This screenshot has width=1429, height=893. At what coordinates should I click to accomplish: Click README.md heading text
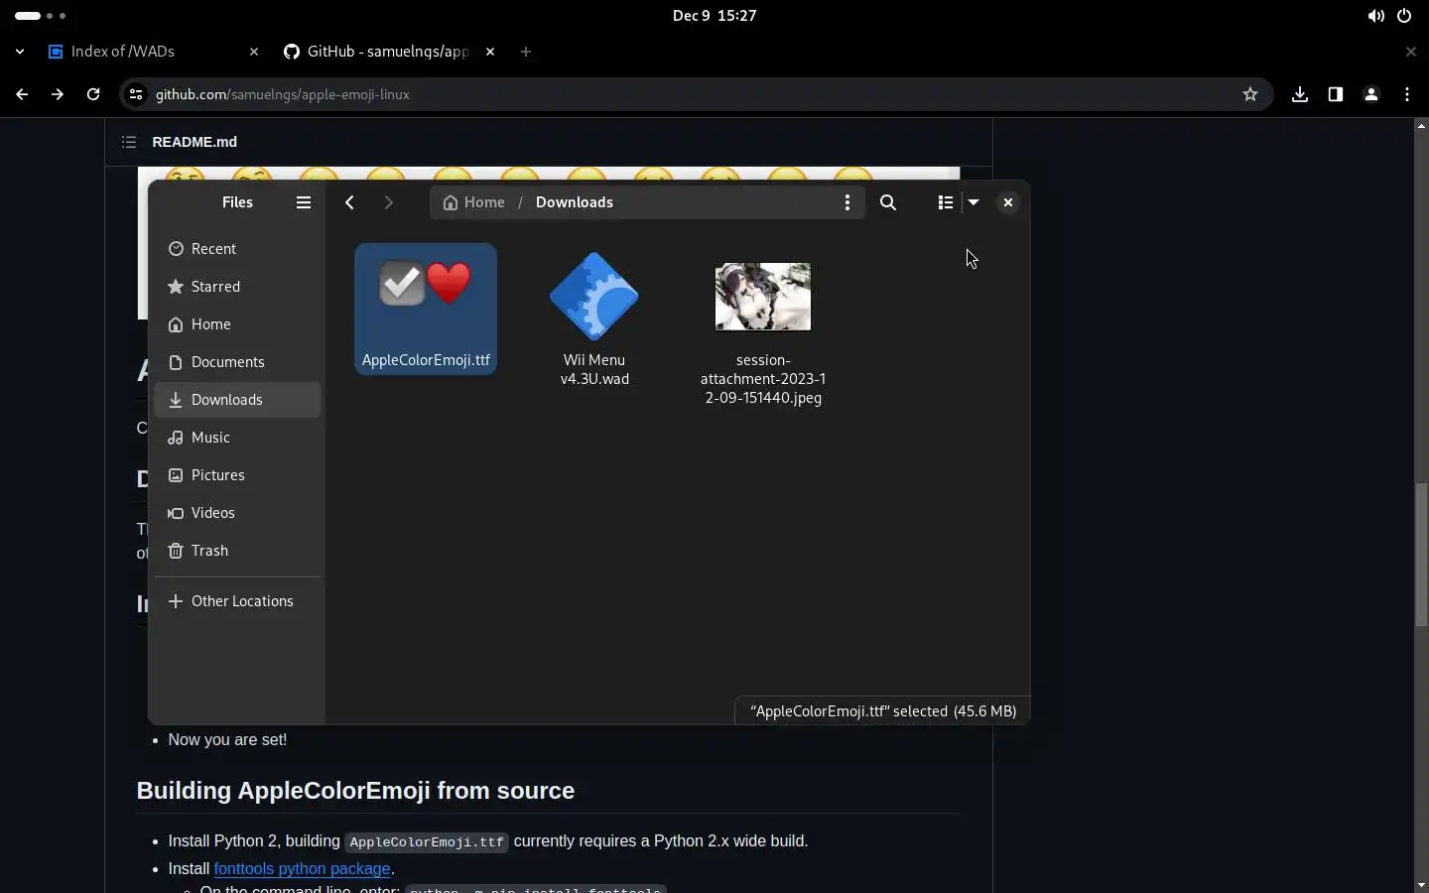coord(195,142)
